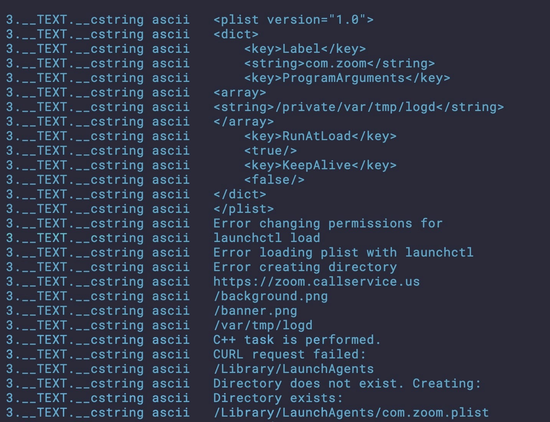Image resolution: width=550 pixels, height=422 pixels.
Task: Select the RunAtLoad key line
Action: coord(320,136)
